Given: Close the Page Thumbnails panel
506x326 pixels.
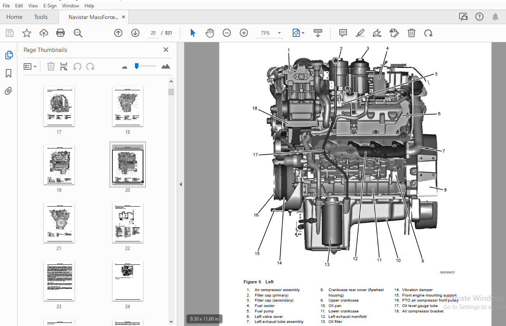Looking at the screenshot, I should point(166,50).
